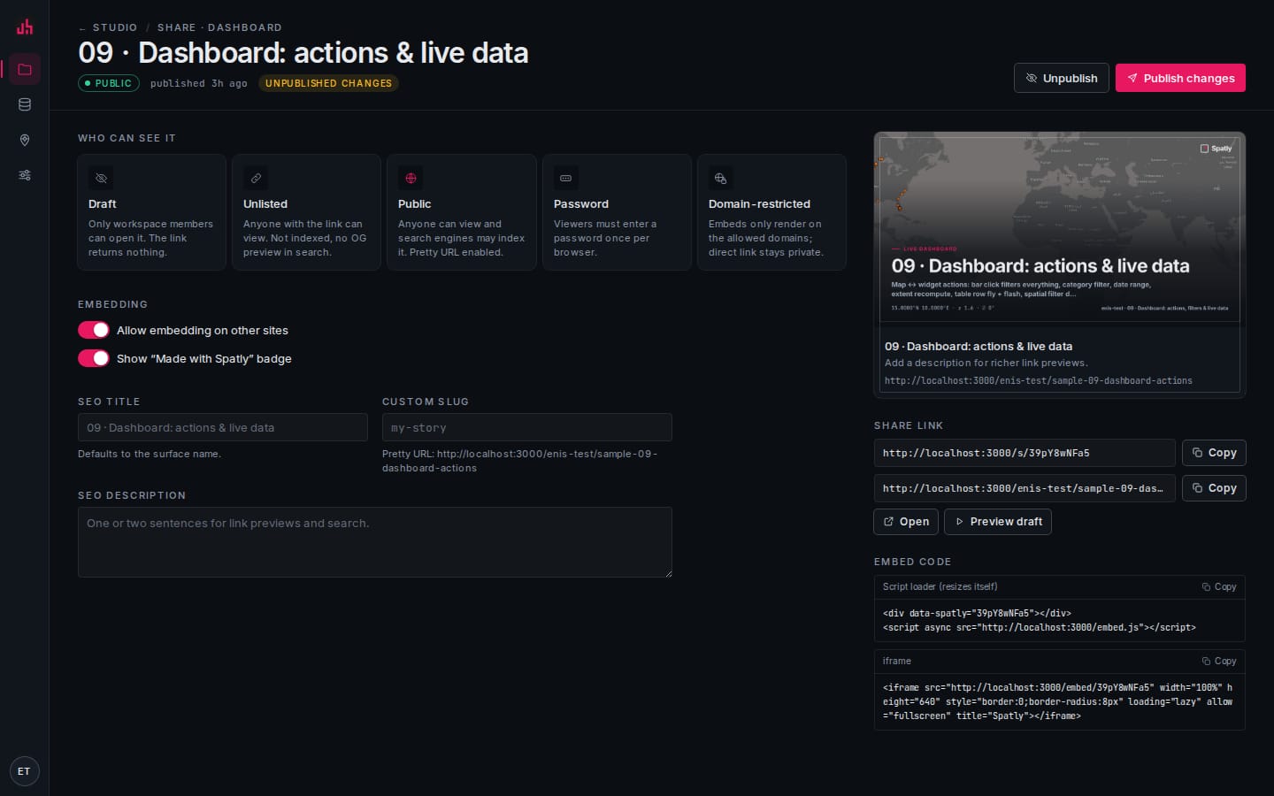Click the UNPUBLISHED CHANGES badge
Screen dimensions: 1274x796
pos(328,83)
